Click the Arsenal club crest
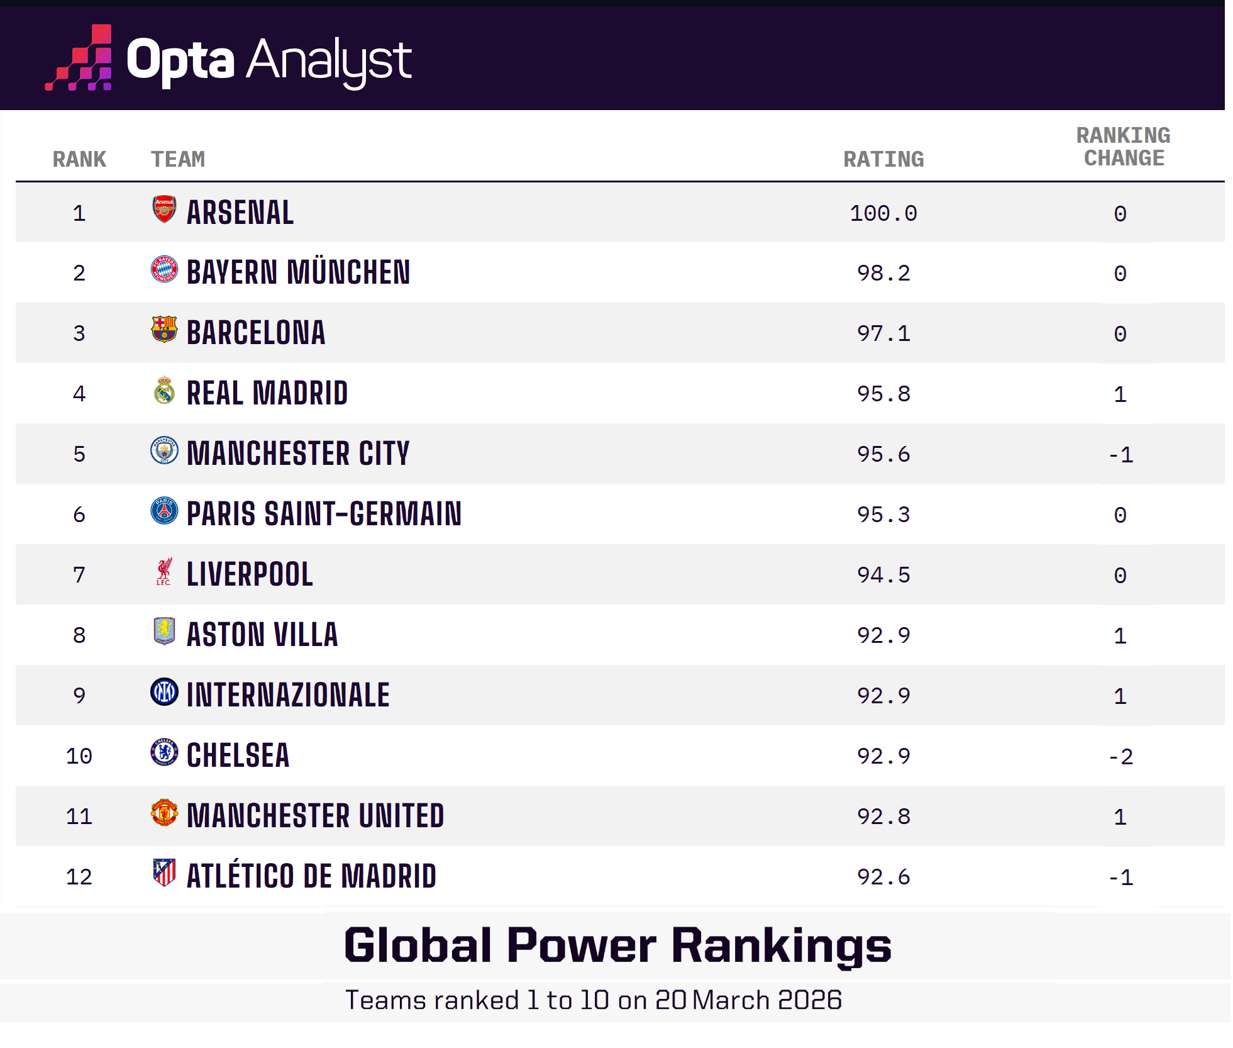The height and width of the screenshot is (1048, 1233). pyautogui.click(x=164, y=209)
